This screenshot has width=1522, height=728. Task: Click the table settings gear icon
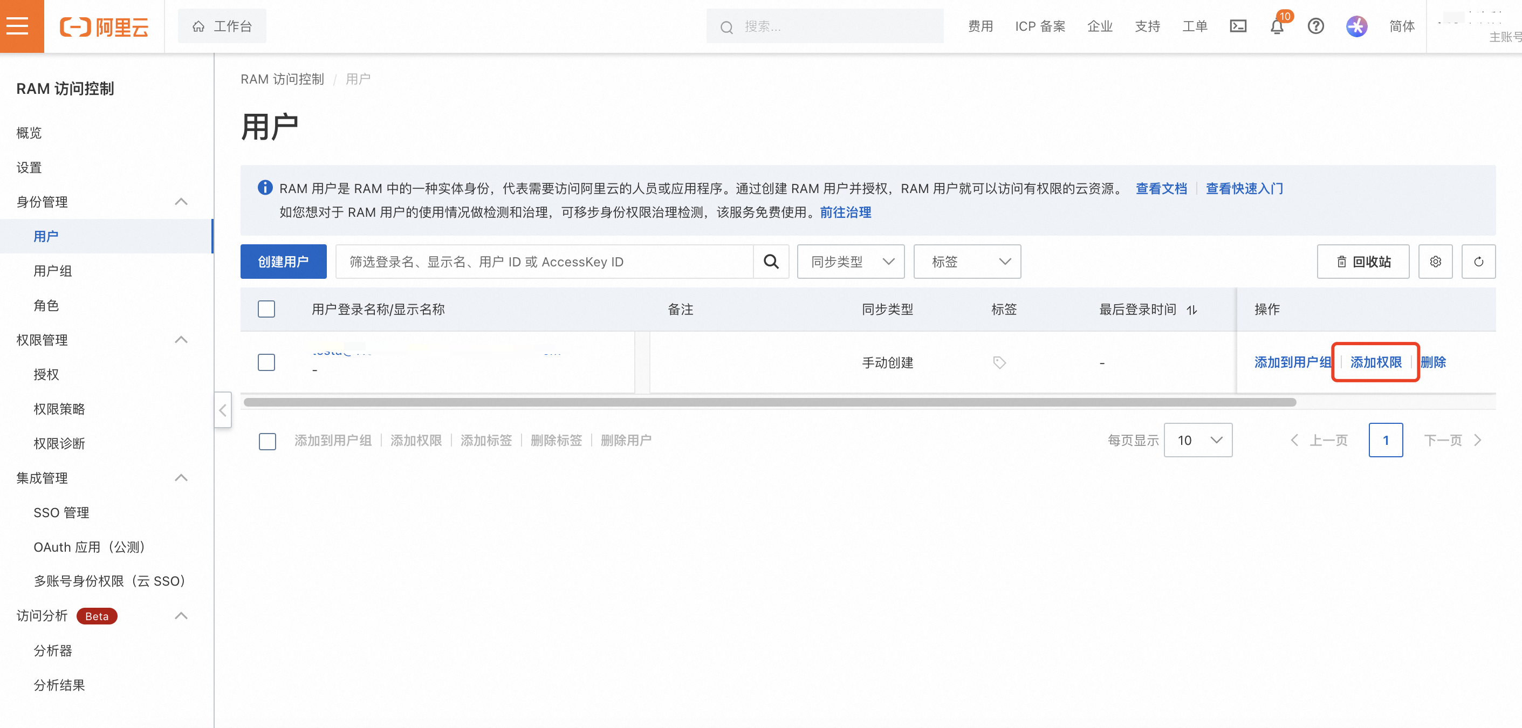[1435, 262]
